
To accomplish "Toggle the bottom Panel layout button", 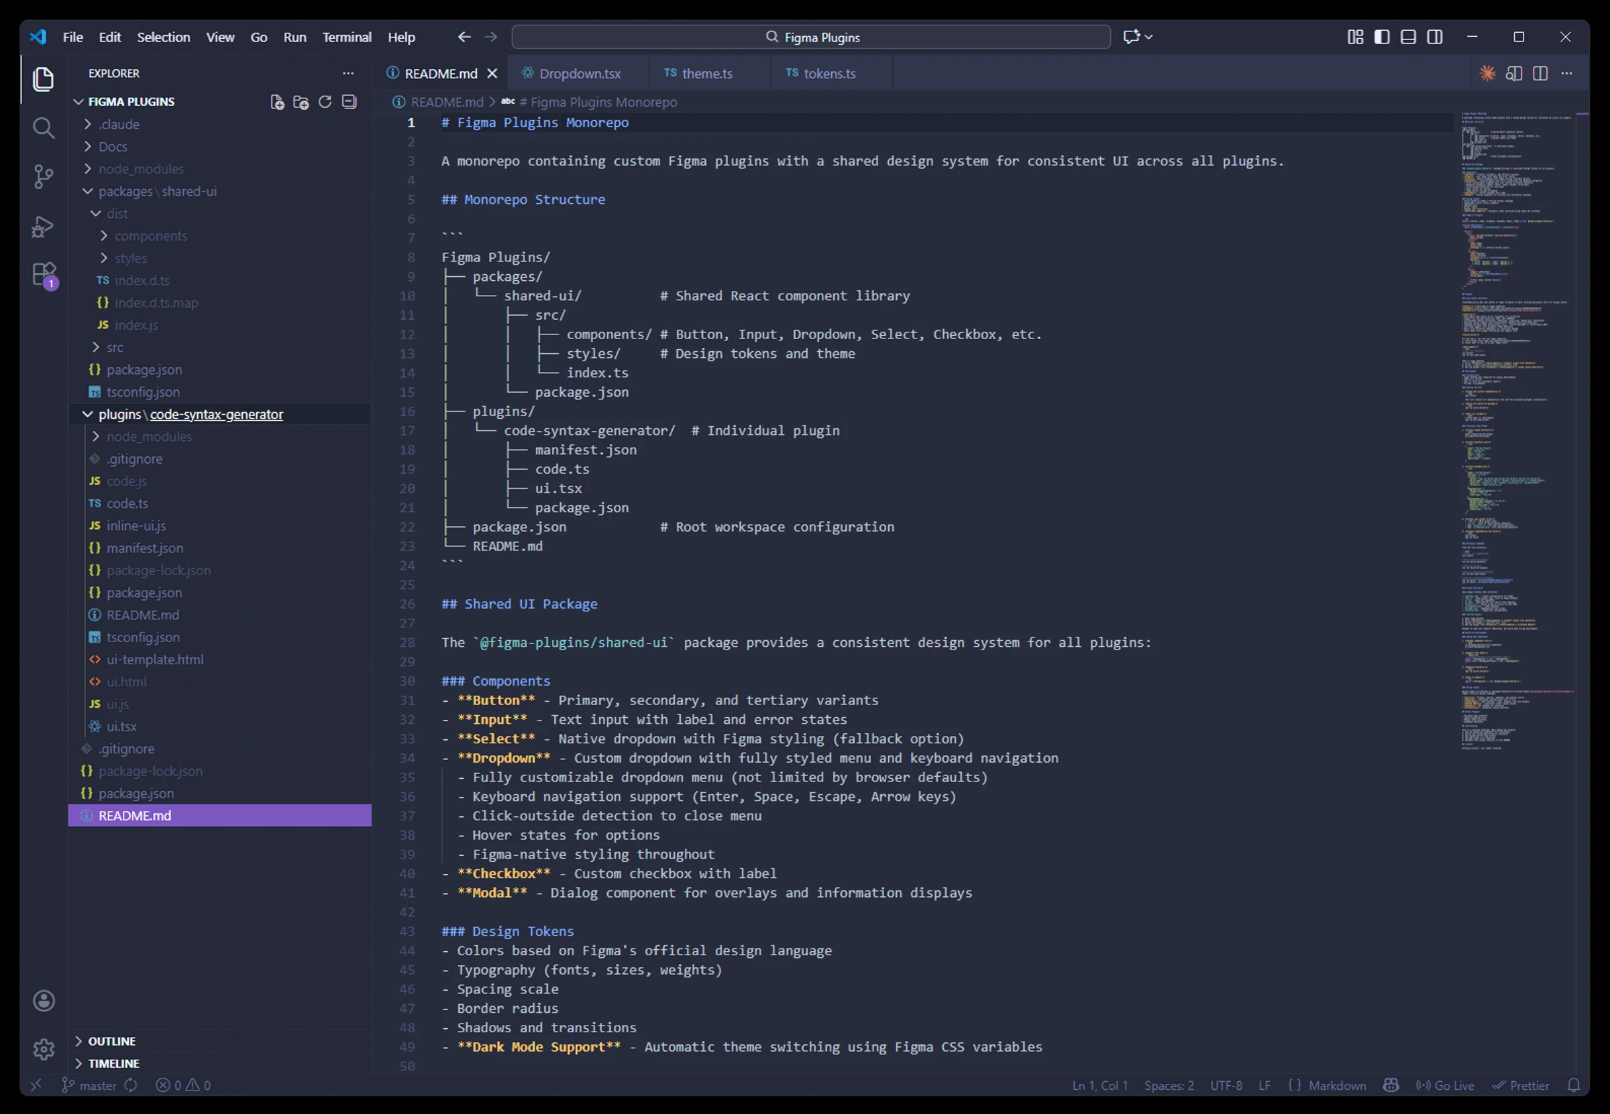I will coord(1408,37).
